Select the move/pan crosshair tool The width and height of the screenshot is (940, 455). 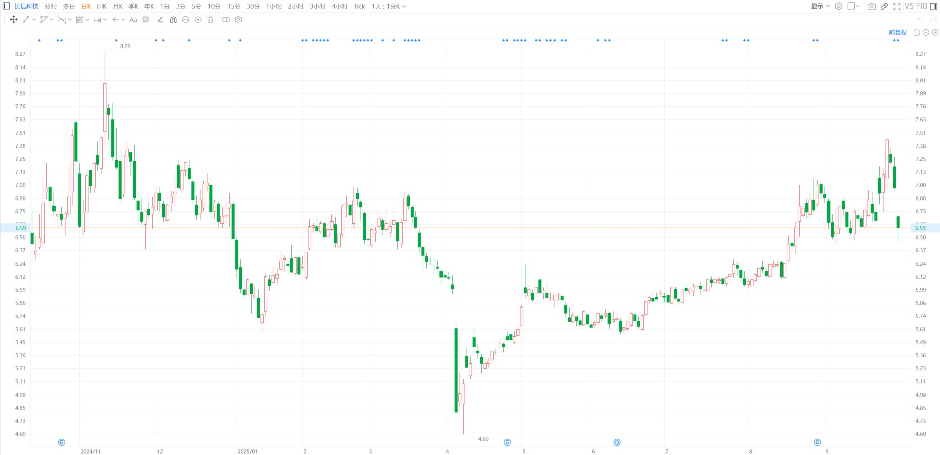point(14,20)
